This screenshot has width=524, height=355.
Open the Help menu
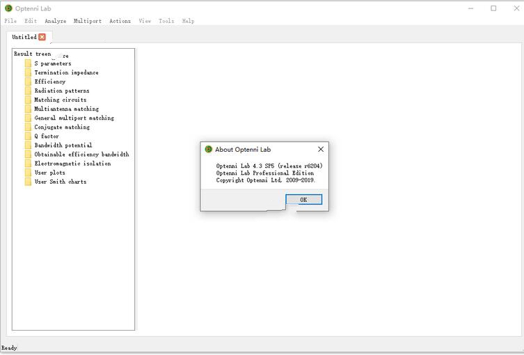tap(188, 21)
